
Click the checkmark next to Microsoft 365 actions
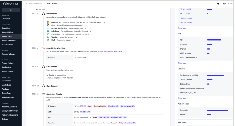click(104, 22)
